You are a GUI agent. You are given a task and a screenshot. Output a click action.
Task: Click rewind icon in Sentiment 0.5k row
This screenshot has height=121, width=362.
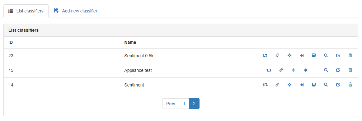[302, 55]
